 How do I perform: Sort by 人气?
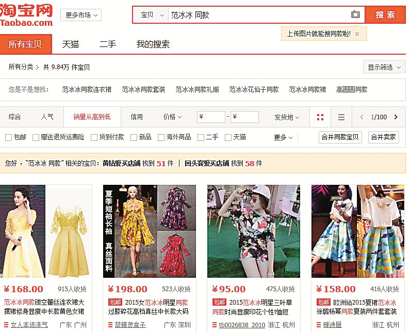pos(47,117)
